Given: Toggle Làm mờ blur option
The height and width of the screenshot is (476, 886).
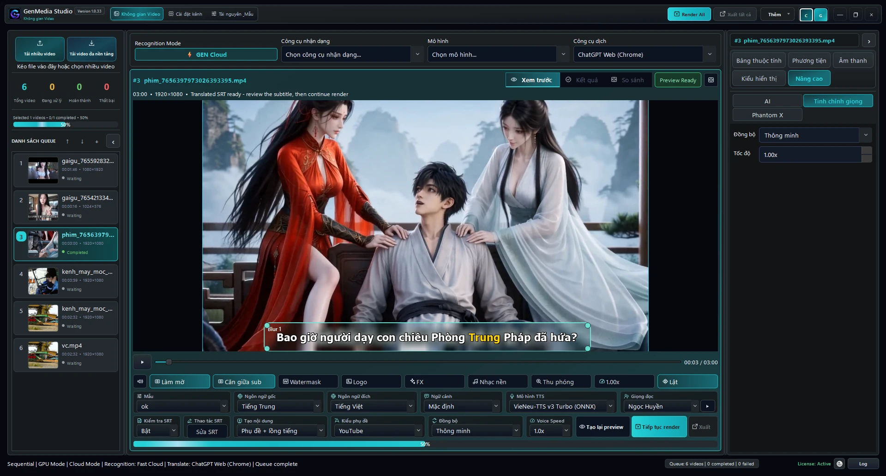Looking at the screenshot, I should pos(180,381).
